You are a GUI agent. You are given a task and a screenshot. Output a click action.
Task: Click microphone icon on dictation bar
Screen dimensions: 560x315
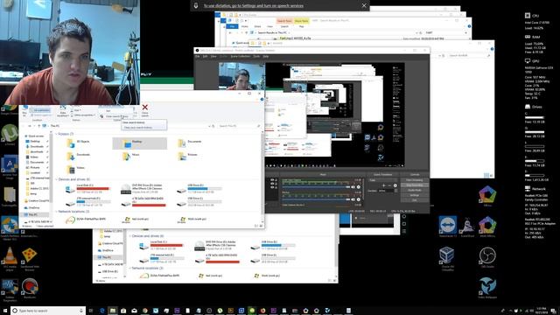point(196,6)
